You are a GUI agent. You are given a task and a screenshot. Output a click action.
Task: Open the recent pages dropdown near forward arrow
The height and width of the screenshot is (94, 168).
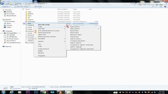(8, 3)
